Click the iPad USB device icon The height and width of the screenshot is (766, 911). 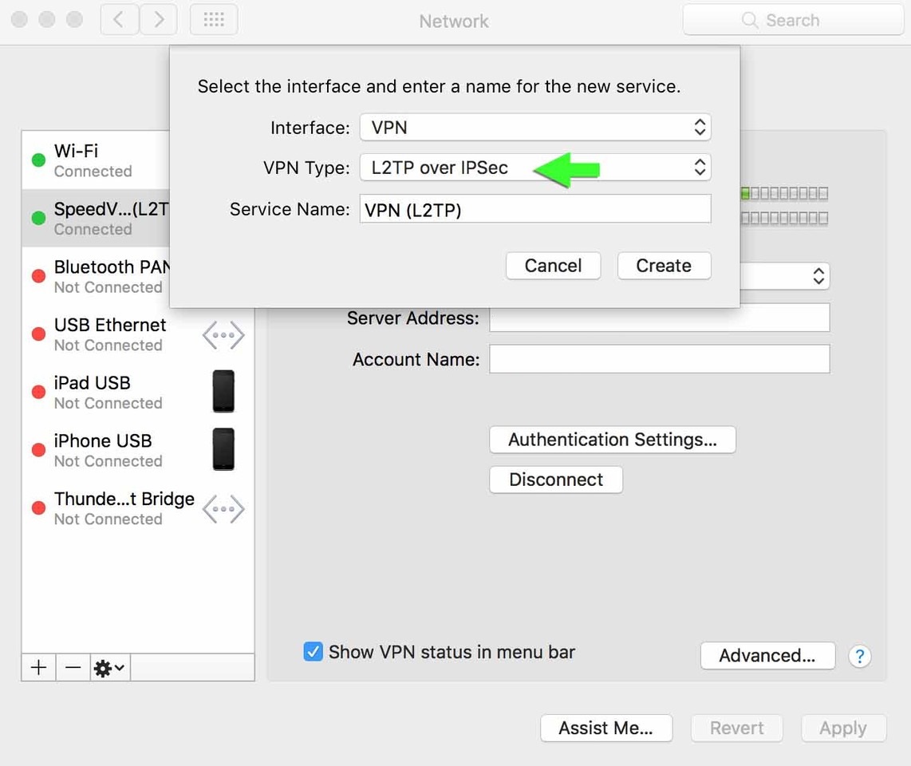[x=223, y=391]
